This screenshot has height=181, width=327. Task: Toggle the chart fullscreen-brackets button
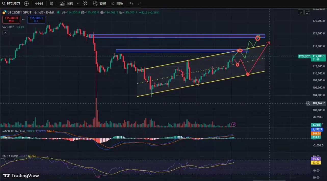307,12
